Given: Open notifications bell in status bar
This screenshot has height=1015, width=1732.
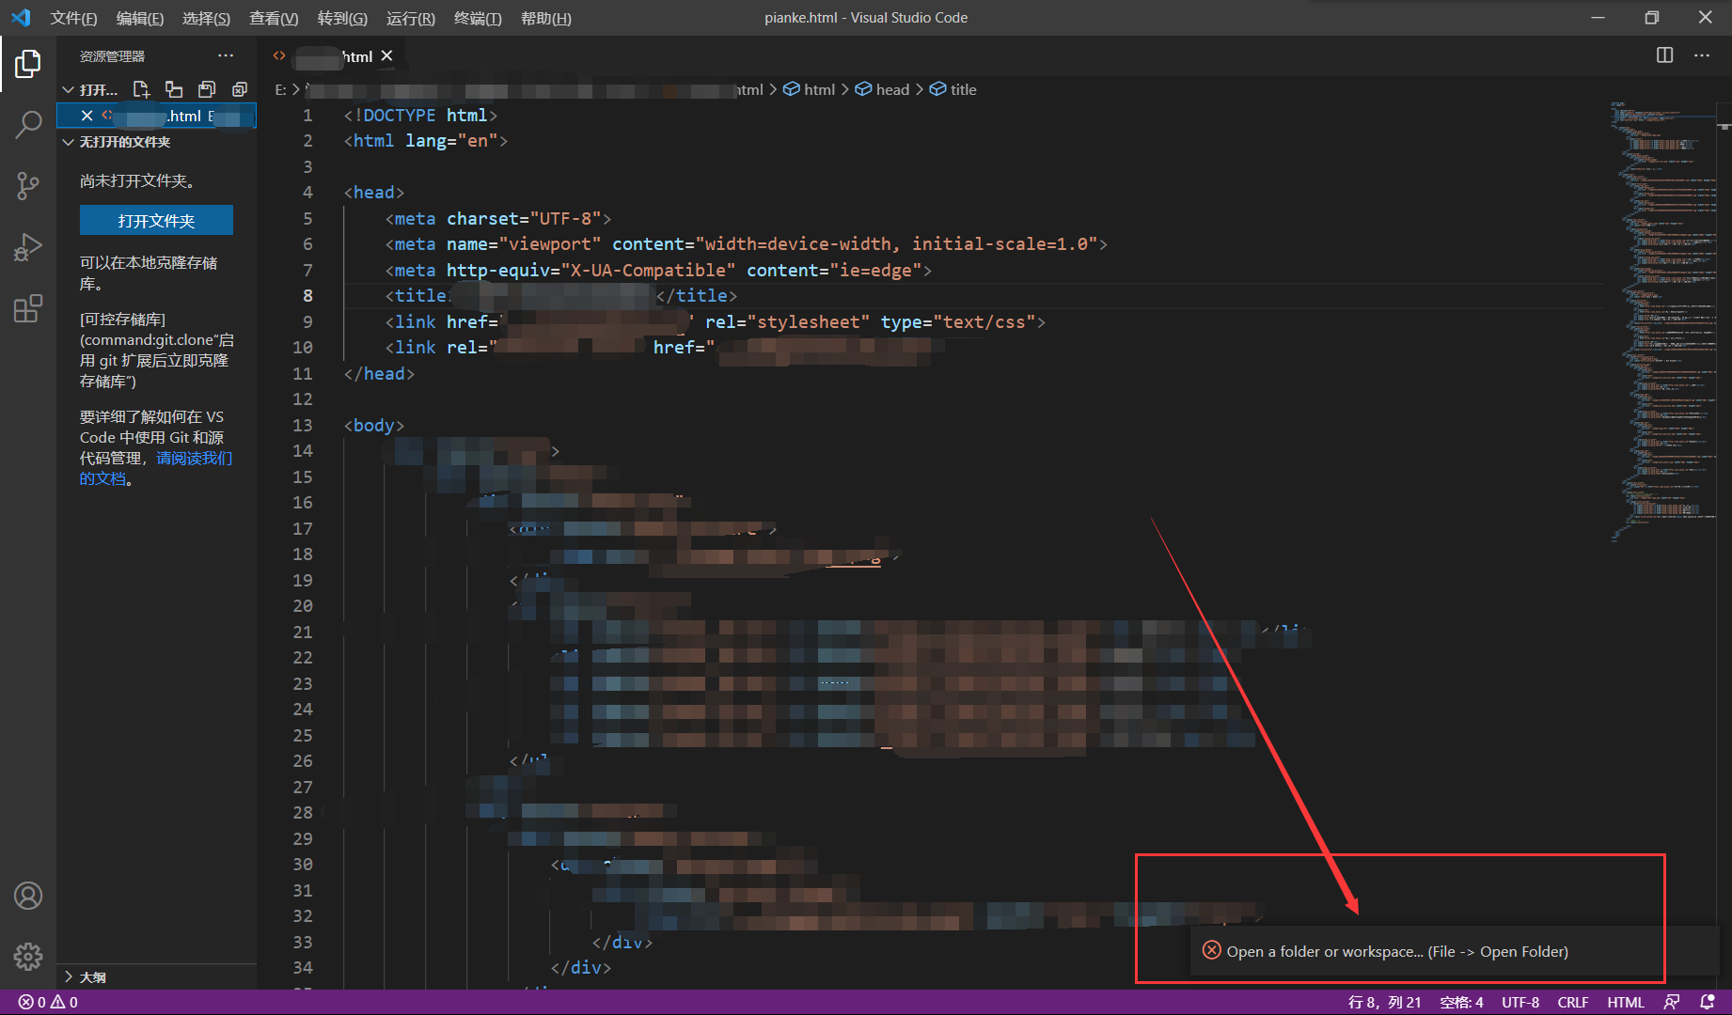Looking at the screenshot, I should 1708,1002.
